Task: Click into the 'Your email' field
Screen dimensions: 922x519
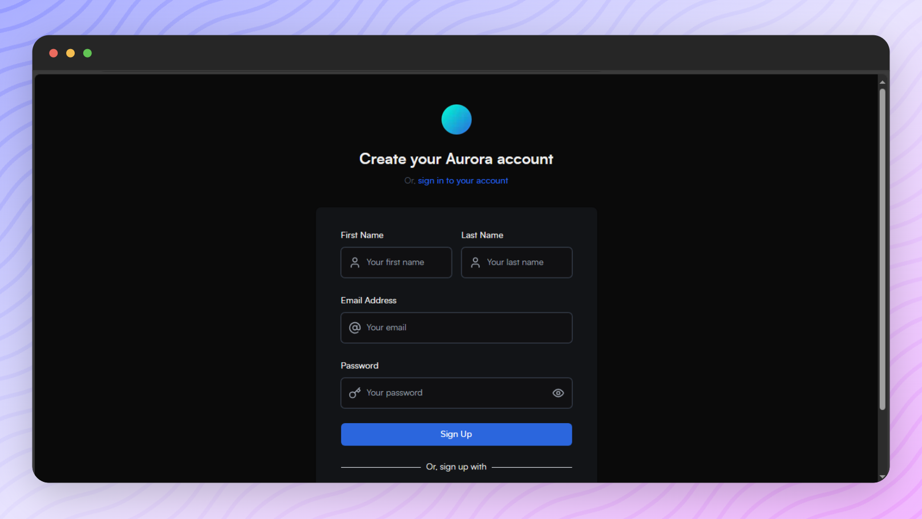Action: click(456, 327)
